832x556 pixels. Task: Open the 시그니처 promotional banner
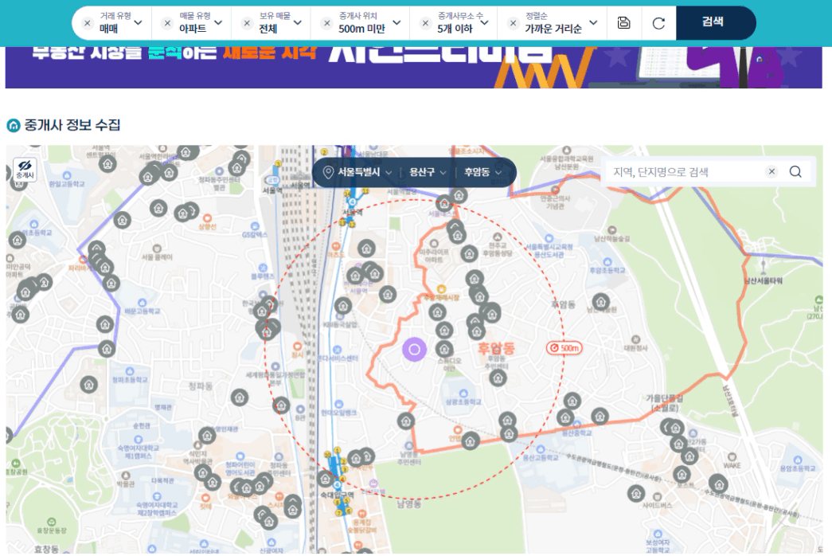point(413,67)
